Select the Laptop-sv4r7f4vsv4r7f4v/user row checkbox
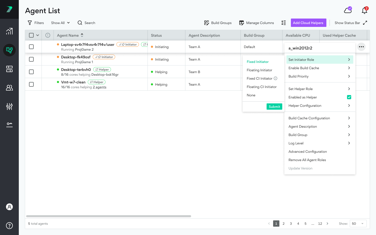Image resolution: width=376 pixels, height=235 pixels. [x=31, y=47]
